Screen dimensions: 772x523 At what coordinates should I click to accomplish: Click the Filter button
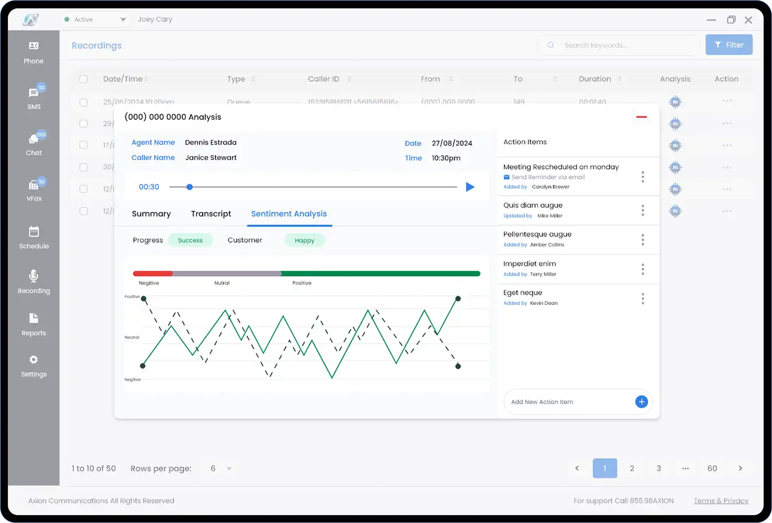[729, 45]
